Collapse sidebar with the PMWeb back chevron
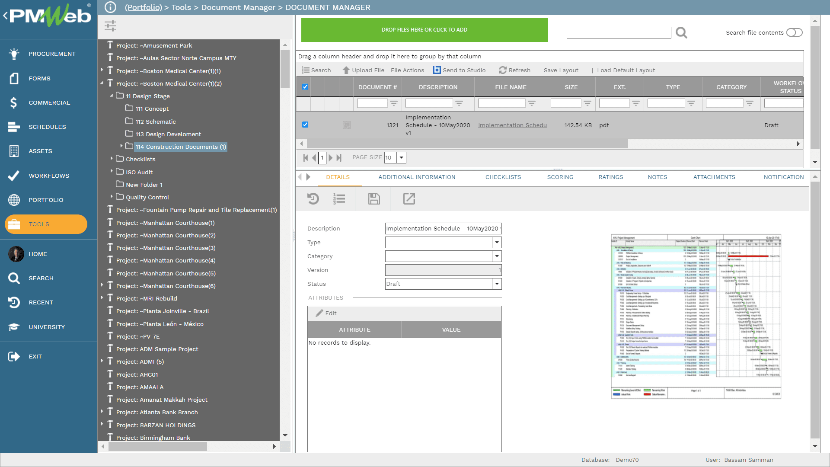830x467 pixels. tap(5, 16)
